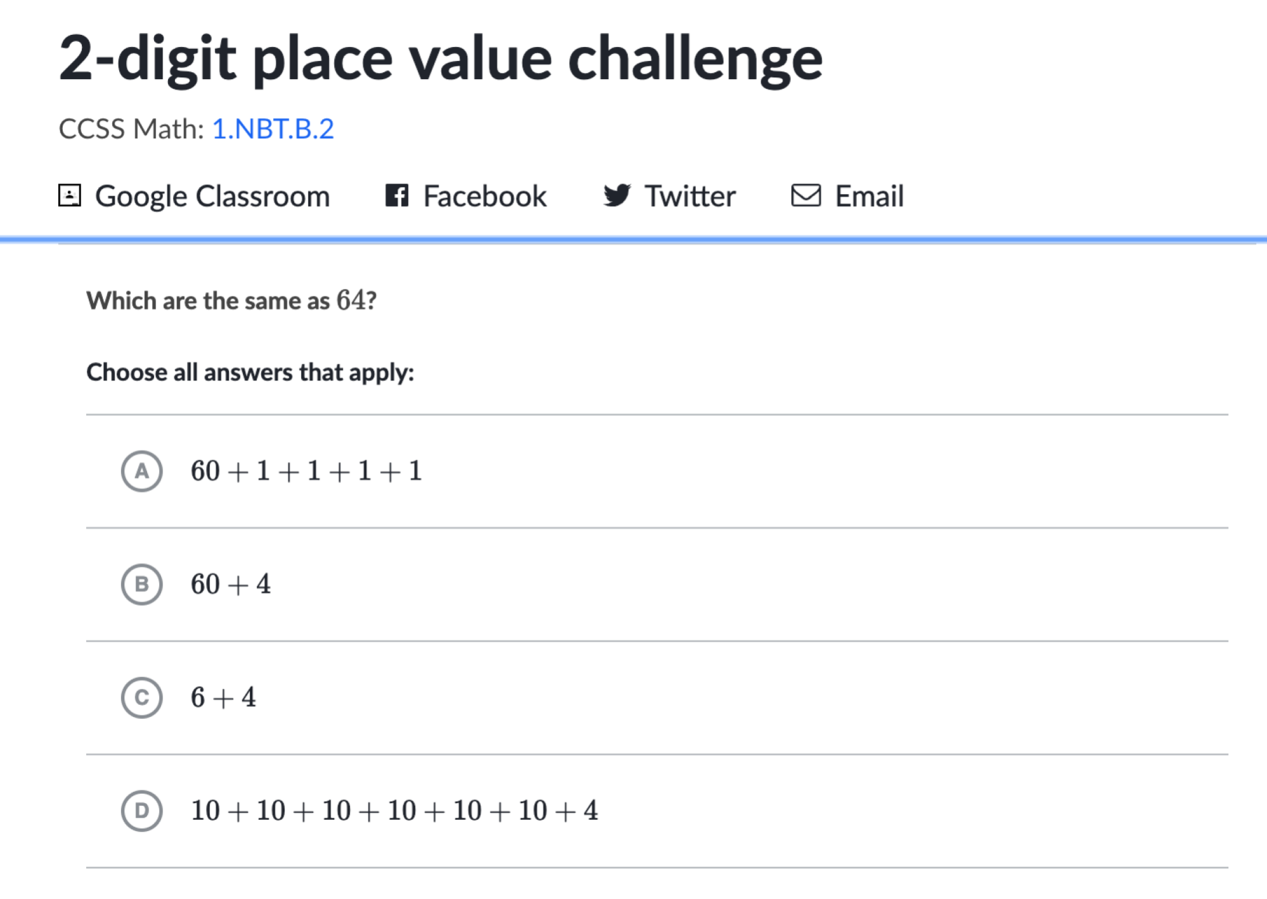Select answer choice A circle
Screen dimensions: 1267x899
tap(142, 471)
